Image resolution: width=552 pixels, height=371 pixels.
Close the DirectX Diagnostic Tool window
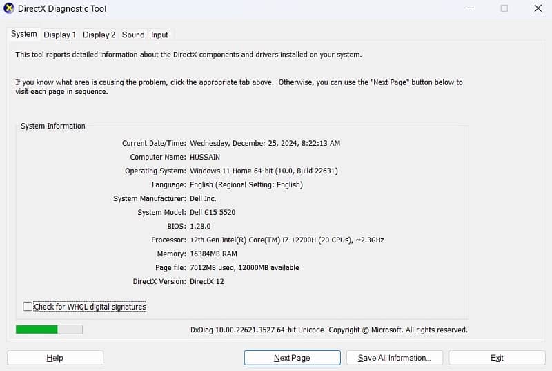(538, 8)
